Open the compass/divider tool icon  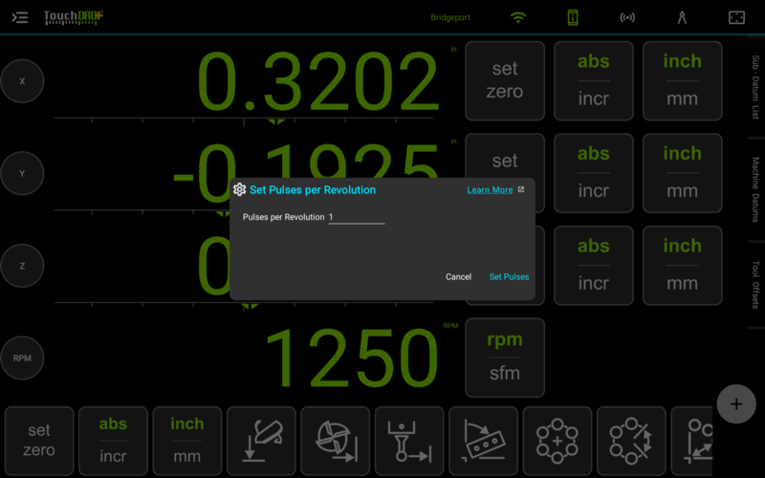coord(682,17)
